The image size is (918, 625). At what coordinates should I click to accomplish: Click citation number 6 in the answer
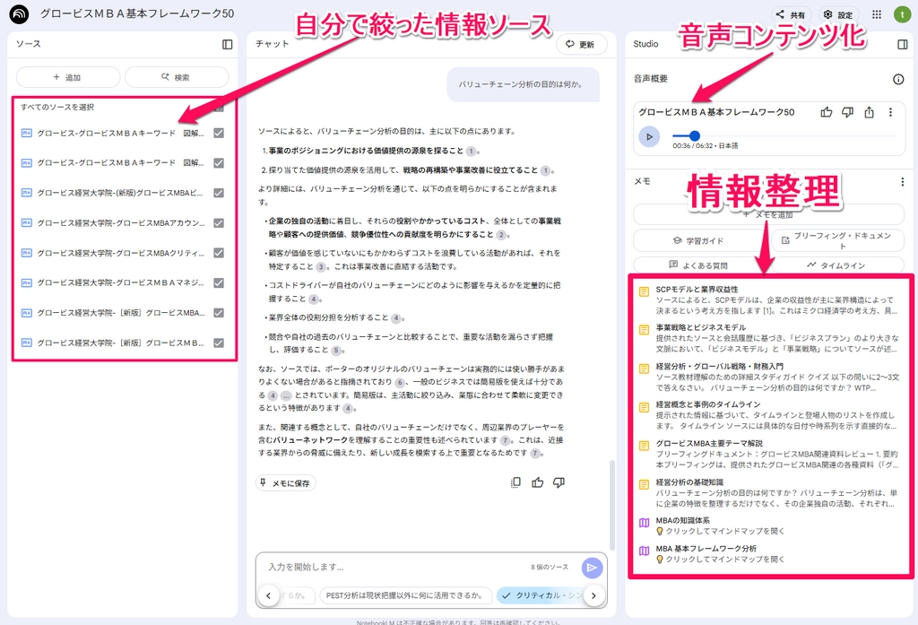coord(401,382)
